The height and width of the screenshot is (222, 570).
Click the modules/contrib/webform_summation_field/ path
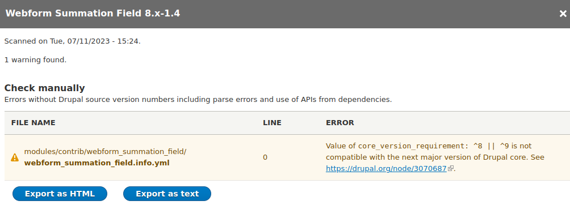pyautogui.click(x=106, y=152)
